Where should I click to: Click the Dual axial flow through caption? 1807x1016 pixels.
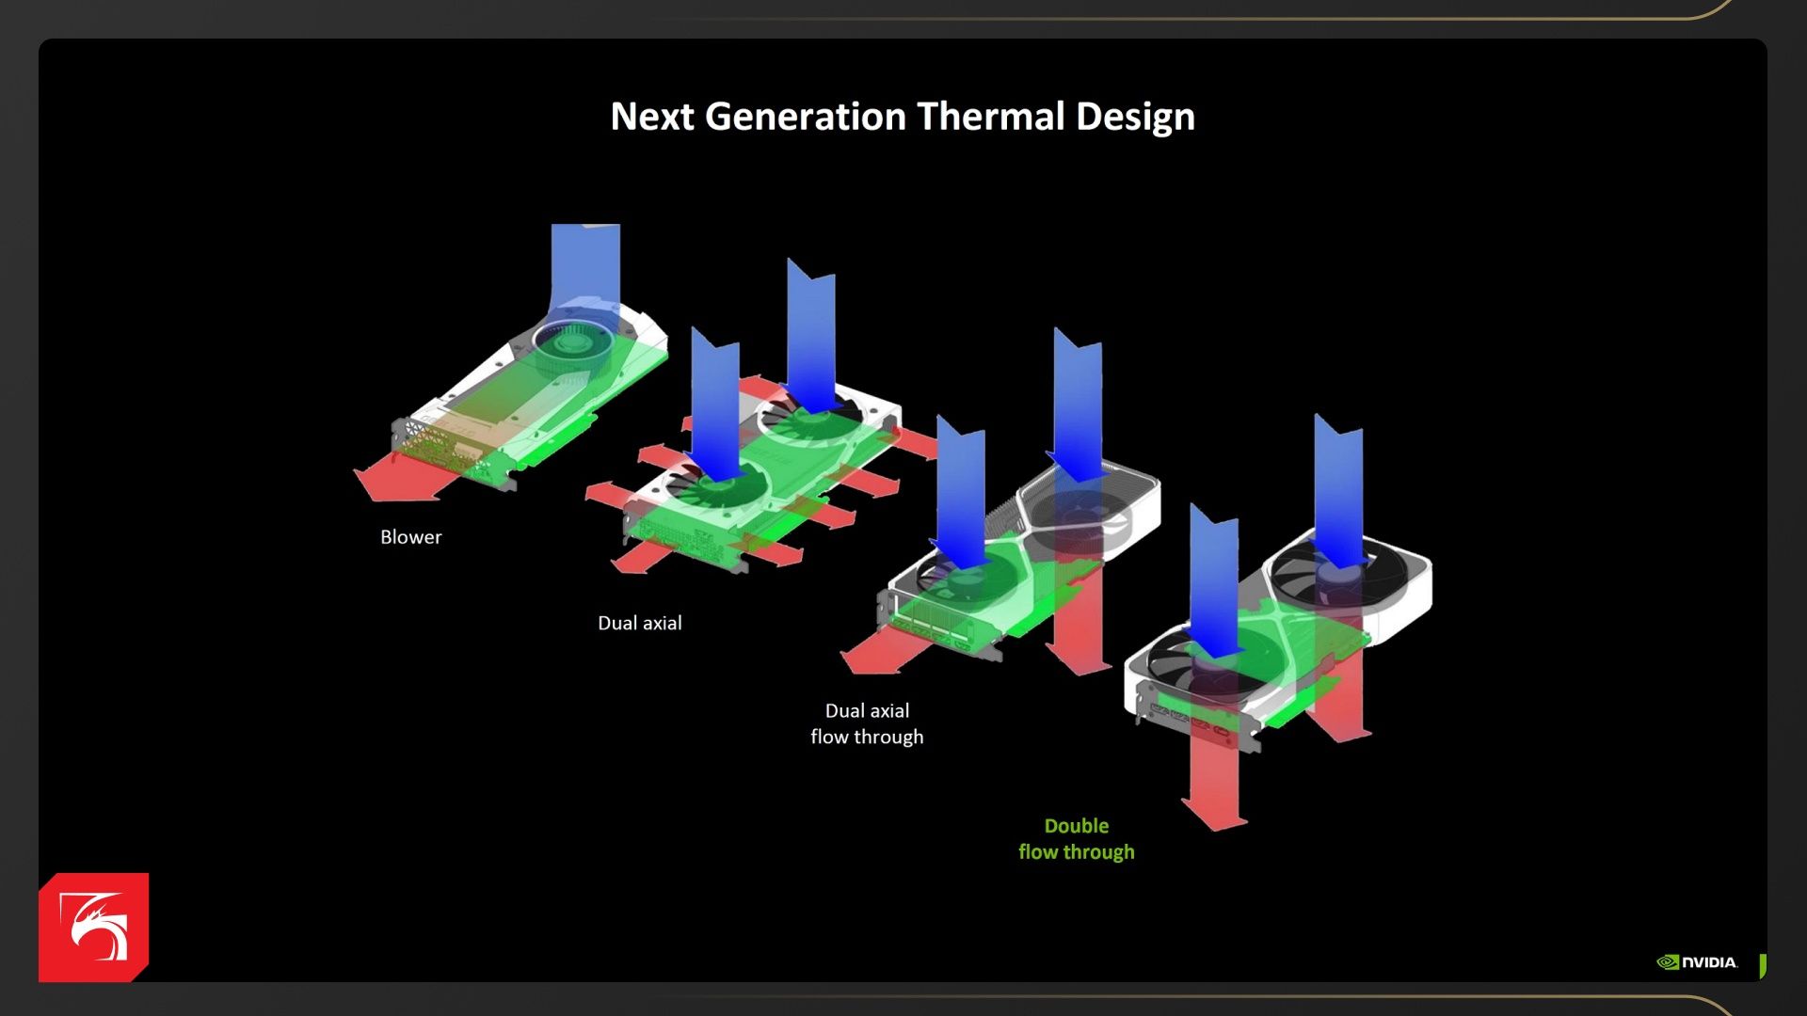point(867,723)
